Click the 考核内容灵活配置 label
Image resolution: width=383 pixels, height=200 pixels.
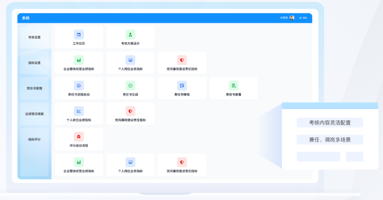click(330, 123)
